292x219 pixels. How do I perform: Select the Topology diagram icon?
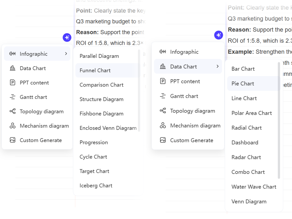12,111
